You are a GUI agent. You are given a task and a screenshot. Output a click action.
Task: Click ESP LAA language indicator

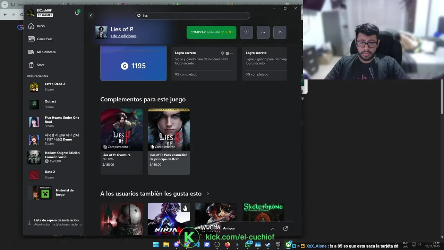[x=405, y=244]
